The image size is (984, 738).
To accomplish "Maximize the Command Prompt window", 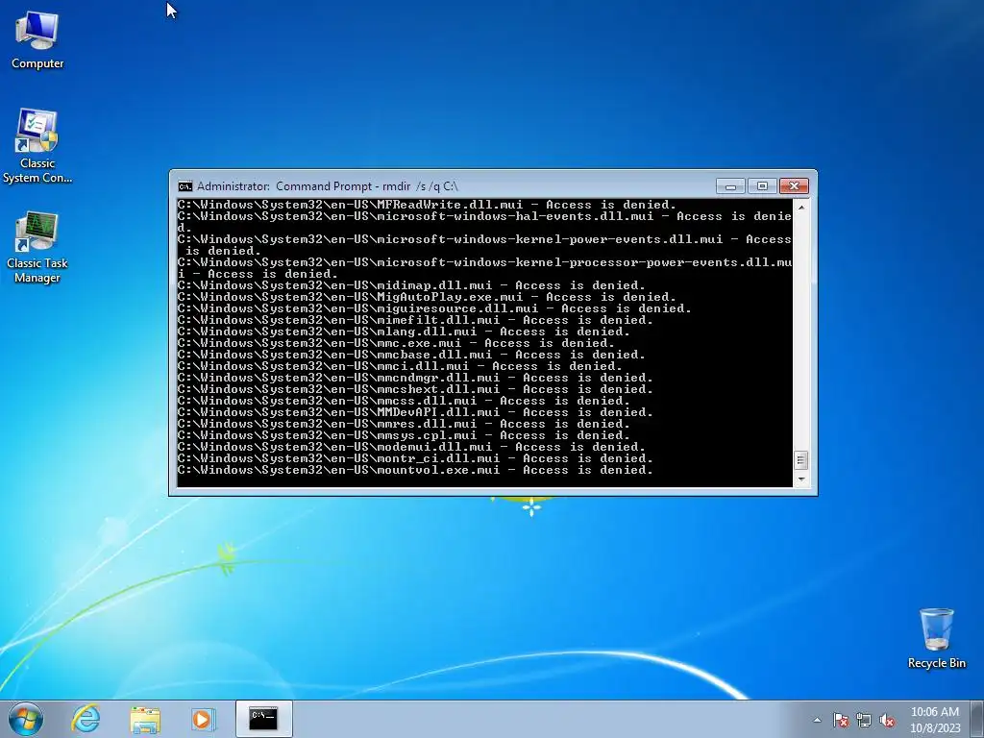I will pos(762,186).
